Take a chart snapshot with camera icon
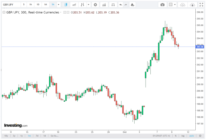The height and width of the screenshot is (140, 206). tap(162, 4)
